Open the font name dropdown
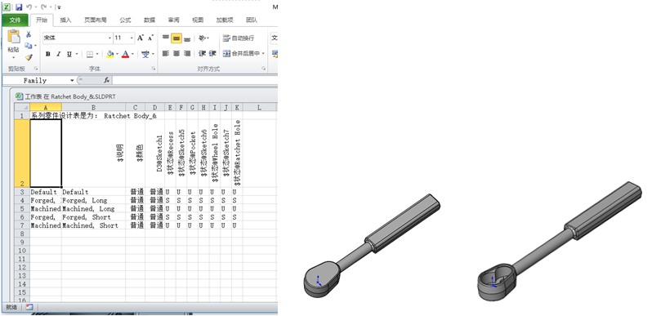 pos(109,38)
